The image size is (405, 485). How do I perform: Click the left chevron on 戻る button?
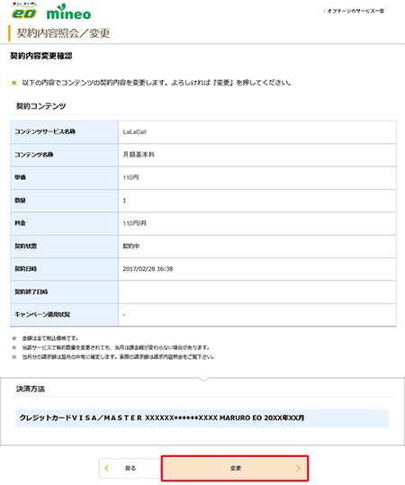tap(107, 468)
